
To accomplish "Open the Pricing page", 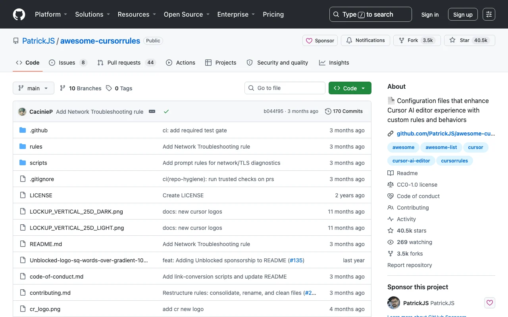I will click(x=273, y=14).
